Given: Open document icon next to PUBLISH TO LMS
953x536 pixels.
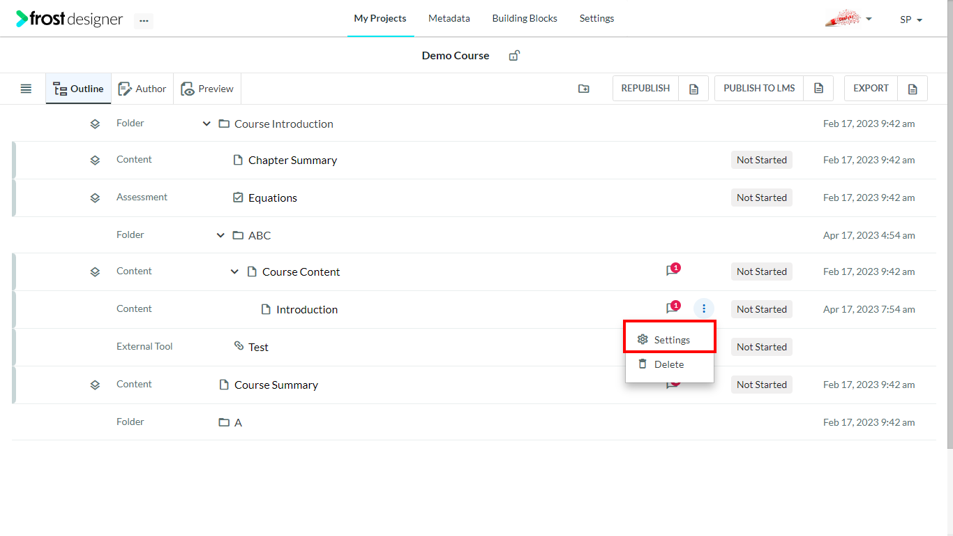Looking at the screenshot, I should point(819,89).
